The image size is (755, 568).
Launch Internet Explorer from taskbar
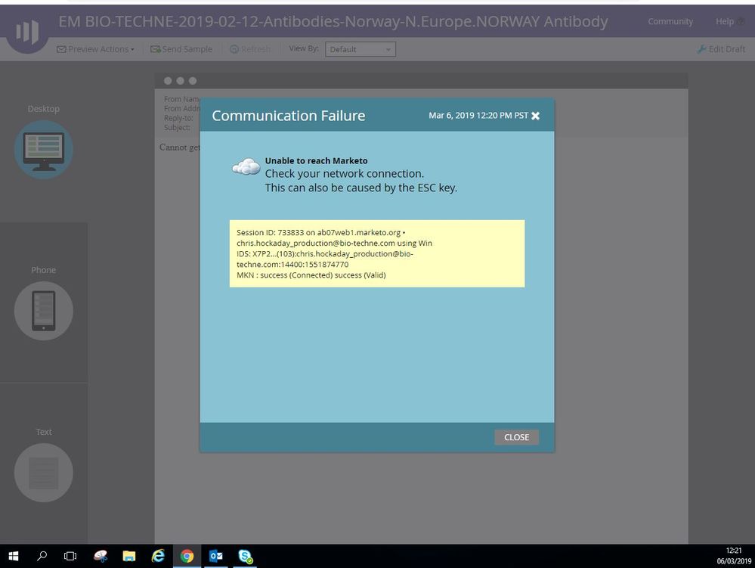158,556
